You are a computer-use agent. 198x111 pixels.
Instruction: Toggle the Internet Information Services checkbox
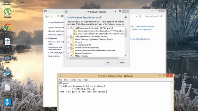coord(71,47)
